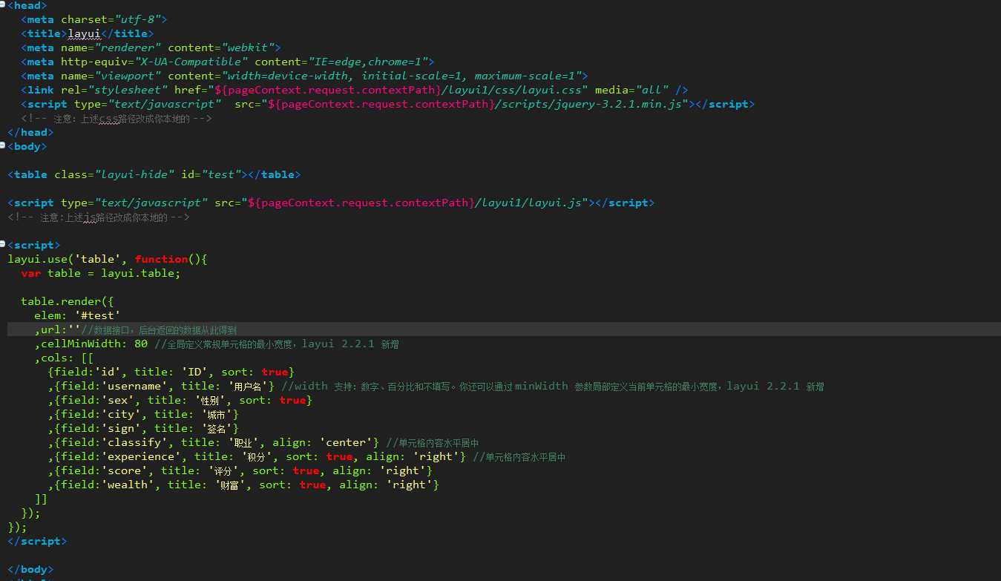Collapse the <head> code fold marker

pos(3,5)
